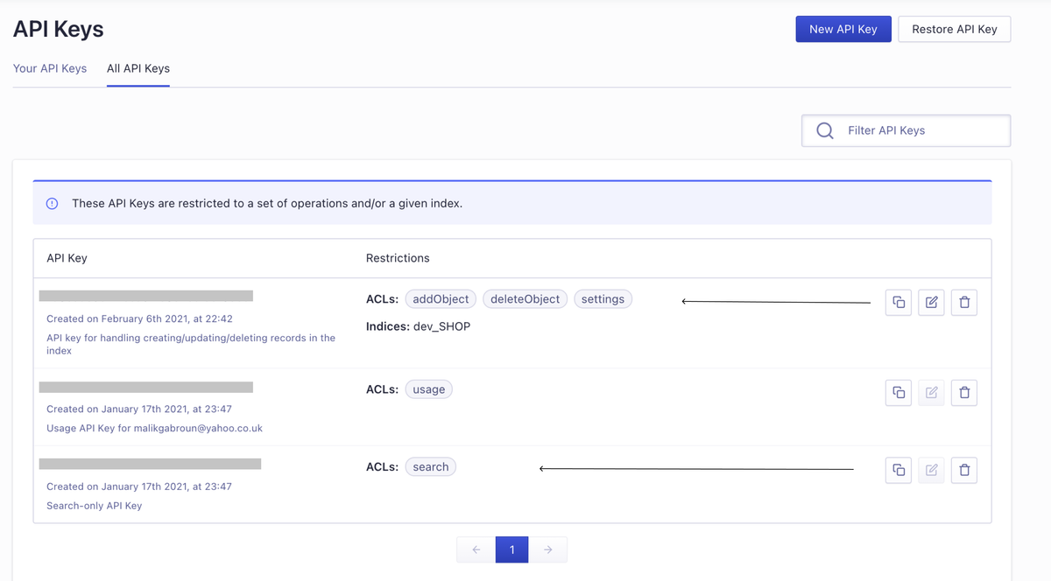The image size is (1051, 581).
Task: Delete the Usage API key
Action: pyautogui.click(x=964, y=393)
